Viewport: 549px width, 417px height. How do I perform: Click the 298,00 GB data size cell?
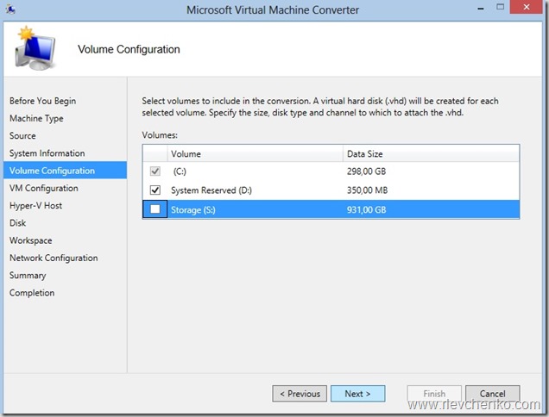pos(366,171)
